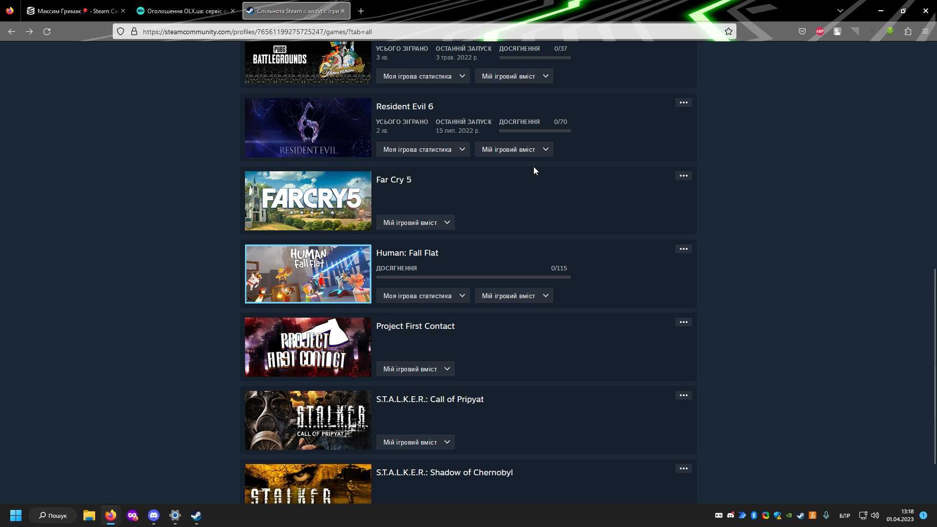Screen dimensions: 937x527
Task: Open more options for Call of Pripyat
Action: 683,395
